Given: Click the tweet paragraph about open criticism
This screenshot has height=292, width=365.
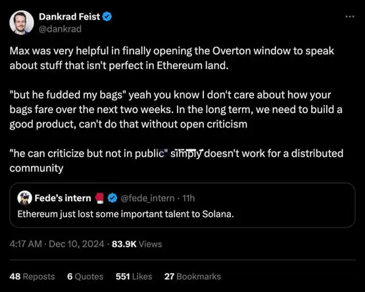Looking at the screenshot, I should [x=176, y=109].
